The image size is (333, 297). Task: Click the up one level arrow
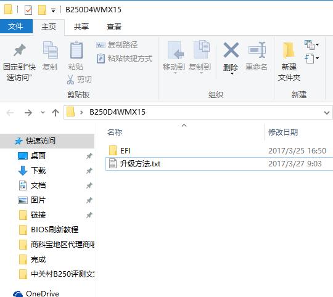point(55,112)
